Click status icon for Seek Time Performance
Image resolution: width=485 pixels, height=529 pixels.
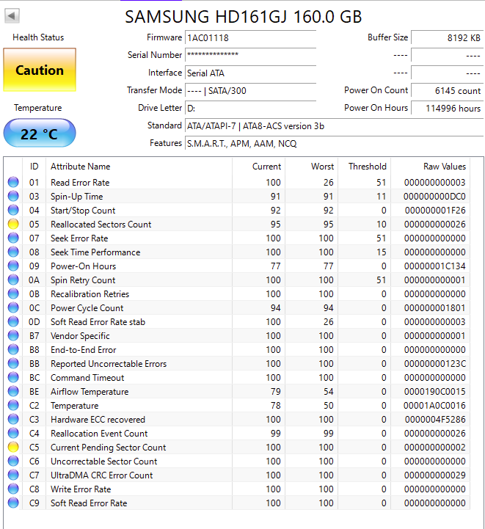pos(13,252)
